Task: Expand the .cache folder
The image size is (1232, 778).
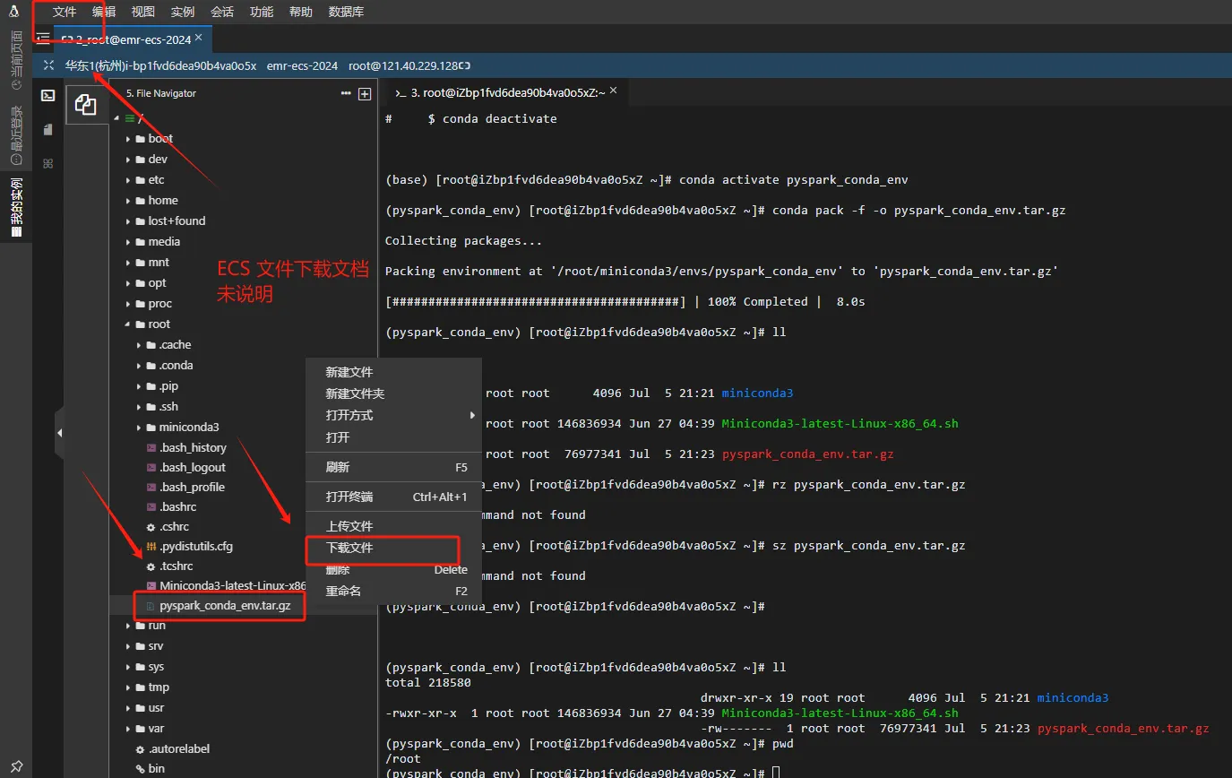Action: click(139, 345)
